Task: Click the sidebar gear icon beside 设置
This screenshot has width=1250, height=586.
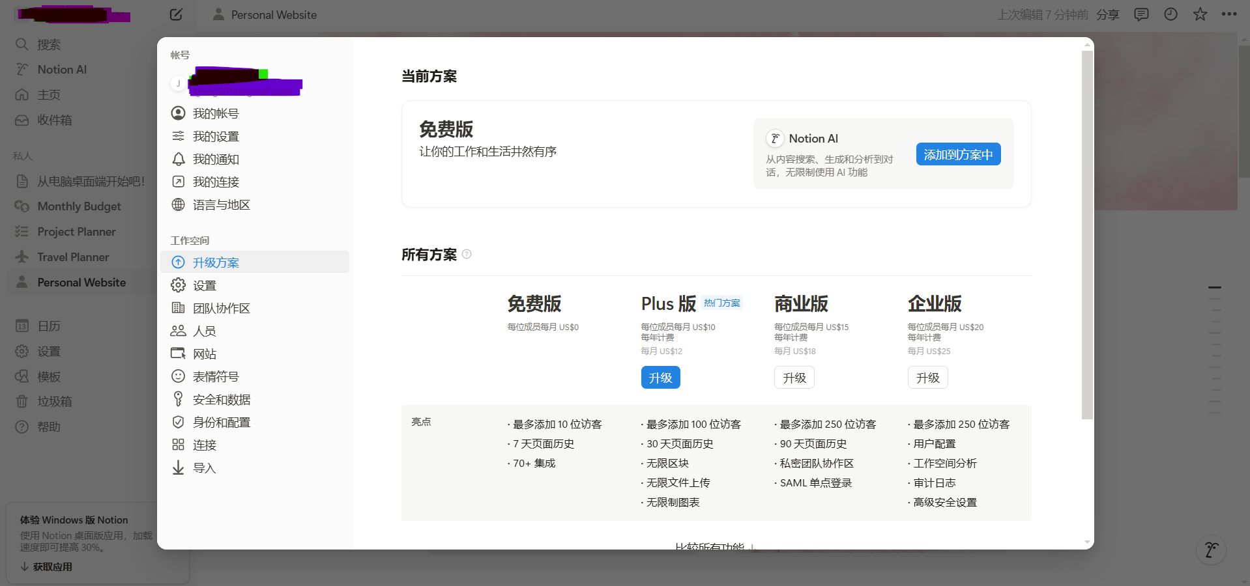Action: (22, 352)
